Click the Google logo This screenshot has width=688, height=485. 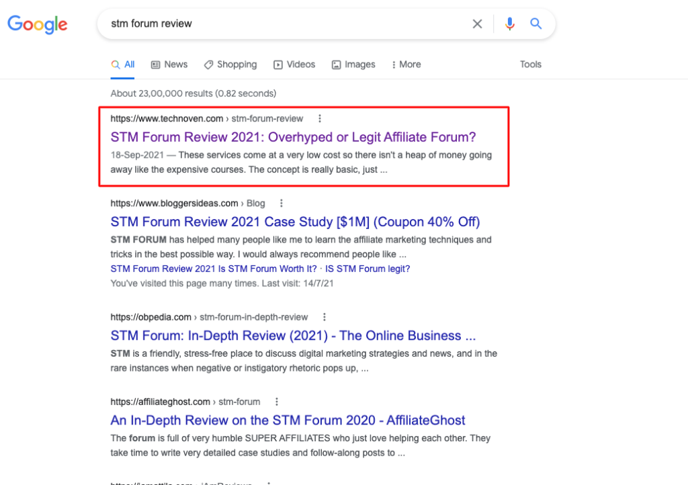point(38,25)
